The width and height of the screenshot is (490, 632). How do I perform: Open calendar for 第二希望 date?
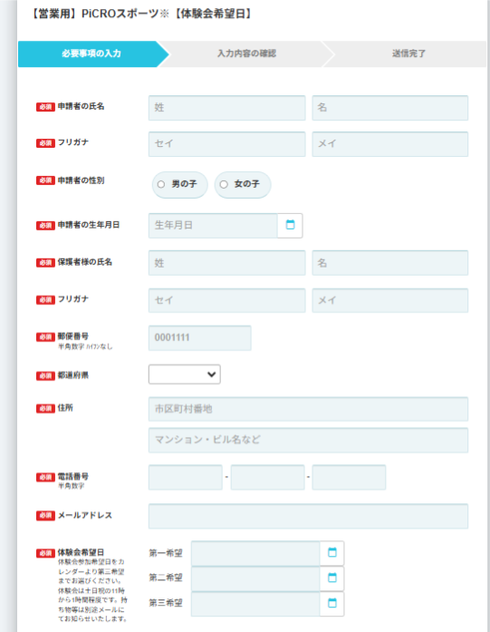331,579
